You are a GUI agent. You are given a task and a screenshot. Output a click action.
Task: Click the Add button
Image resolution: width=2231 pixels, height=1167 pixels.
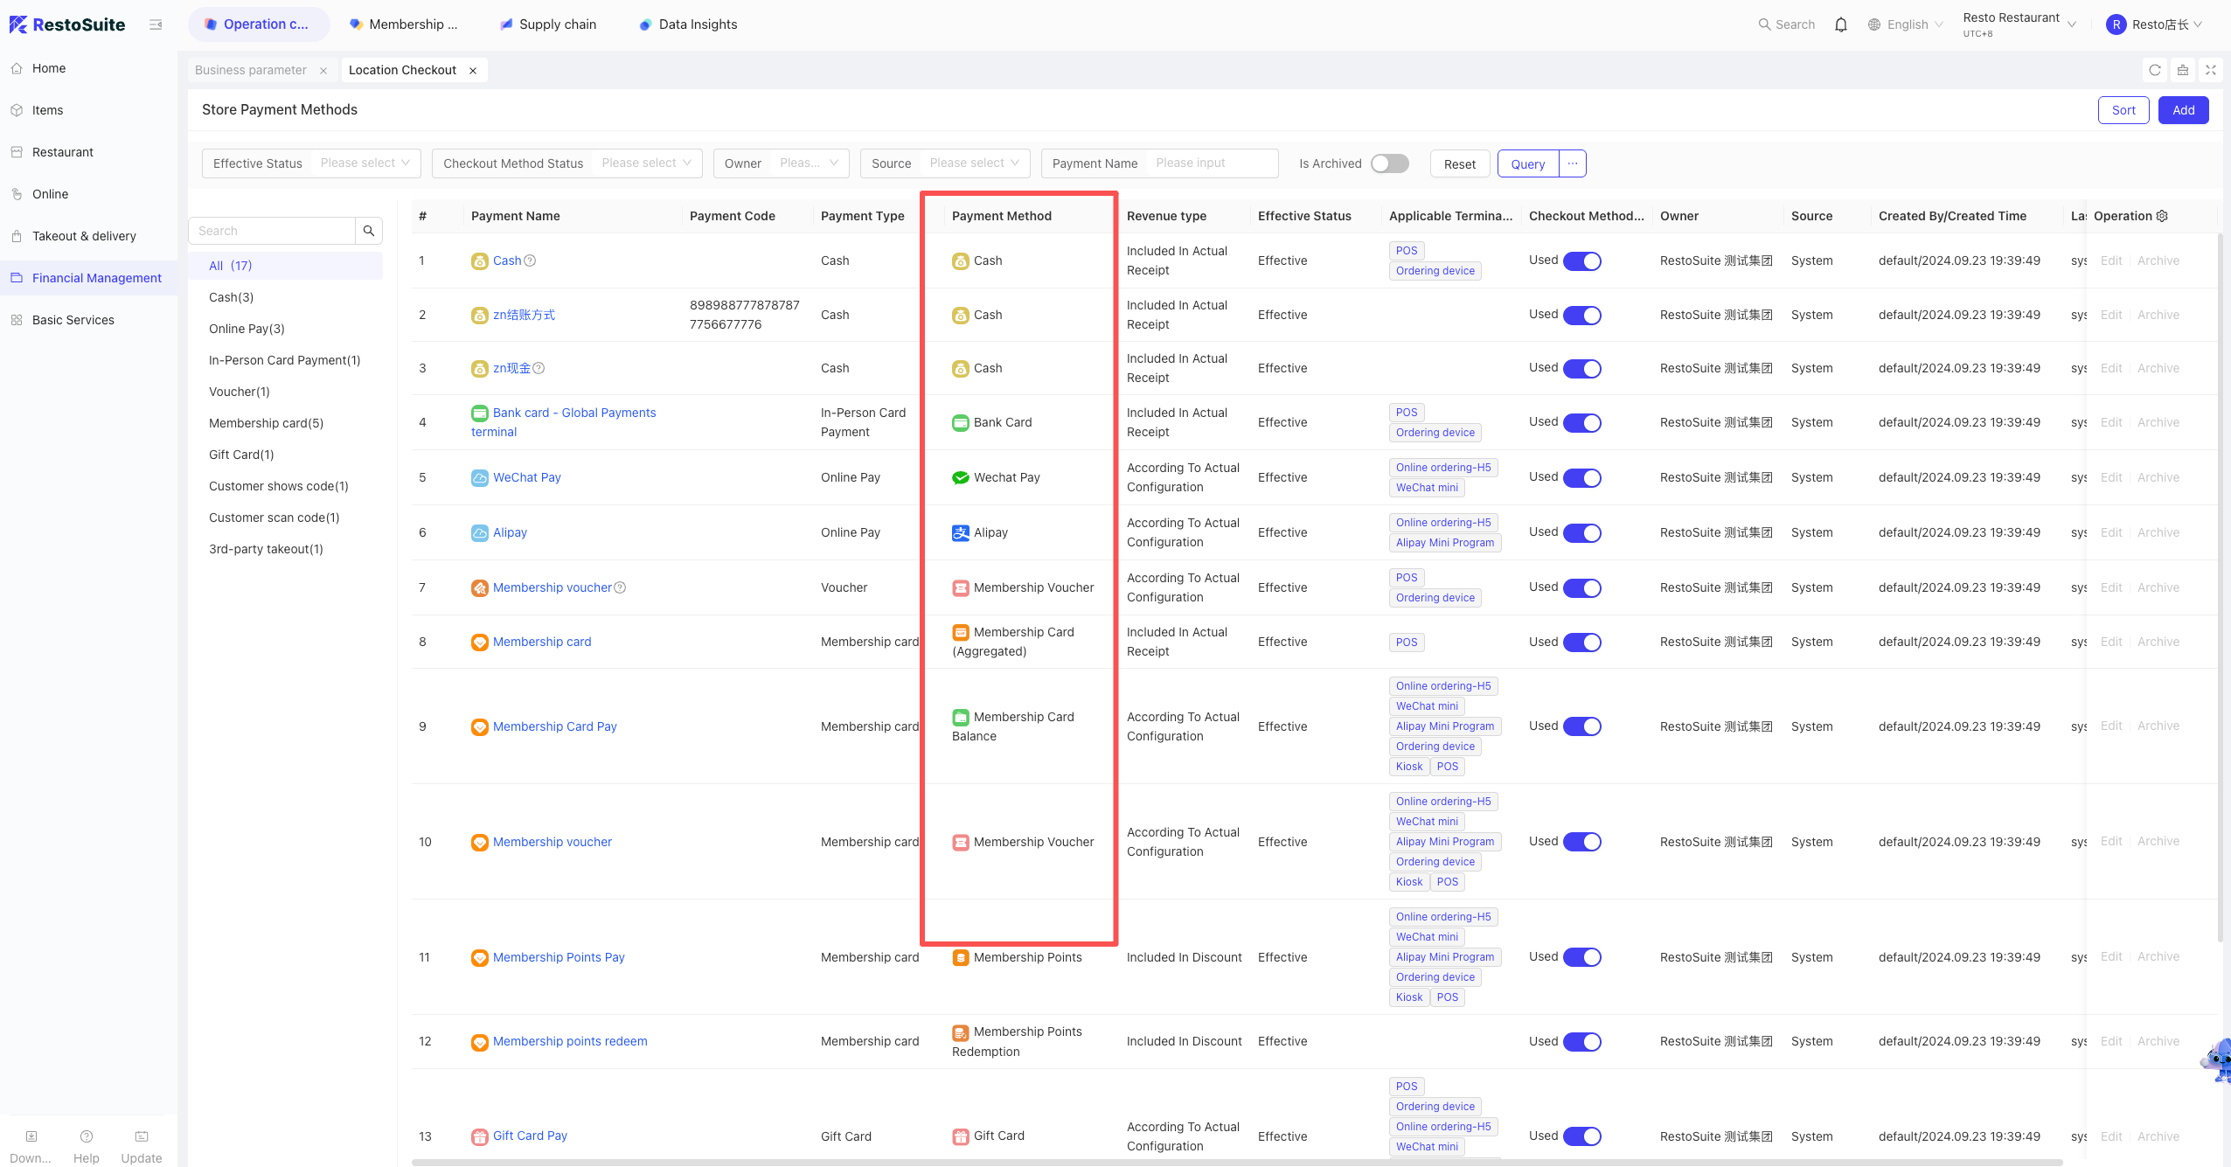tap(2184, 110)
